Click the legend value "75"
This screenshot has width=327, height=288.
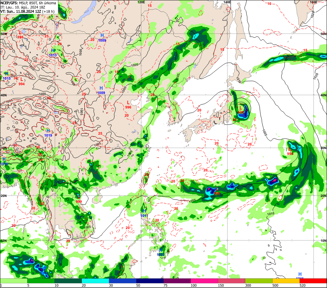pyautogui.click(x=165, y=285)
